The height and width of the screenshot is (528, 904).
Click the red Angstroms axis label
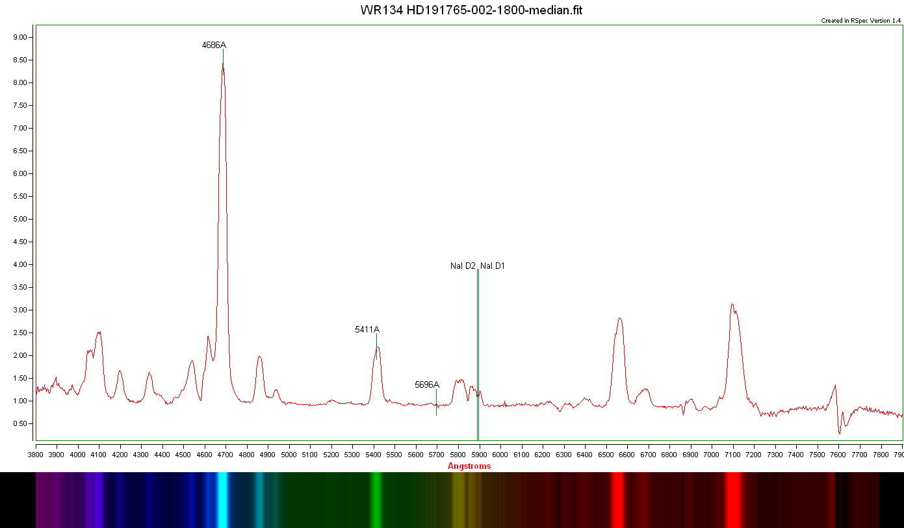(x=469, y=466)
